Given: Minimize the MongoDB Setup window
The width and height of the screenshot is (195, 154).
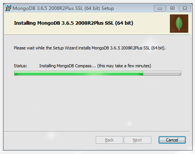Looking at the screenshot, I should coord(160,8).
